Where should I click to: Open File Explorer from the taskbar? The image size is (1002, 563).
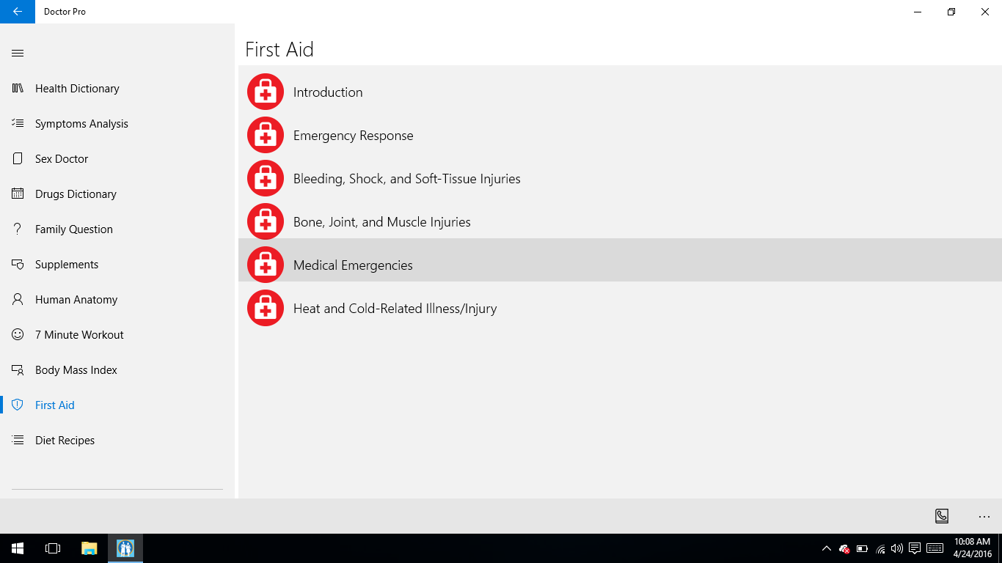click(x=89, y=548)
